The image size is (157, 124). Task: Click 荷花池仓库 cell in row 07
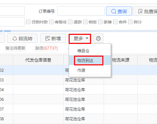[84, 109]
